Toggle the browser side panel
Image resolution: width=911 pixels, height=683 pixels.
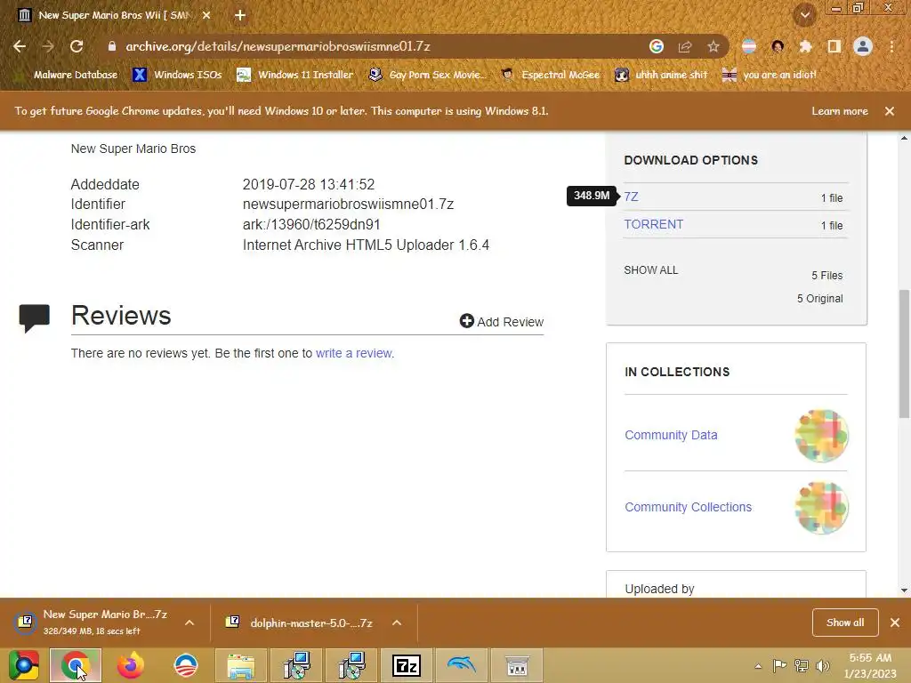834,46
